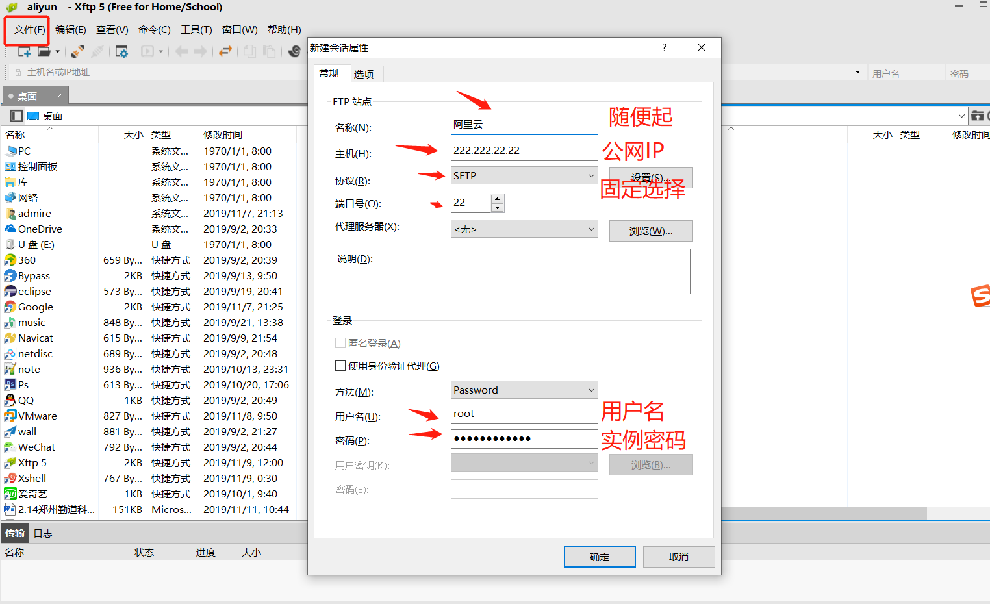
Task: Click the dialog help question mark
Action: (x=664, y=47)
